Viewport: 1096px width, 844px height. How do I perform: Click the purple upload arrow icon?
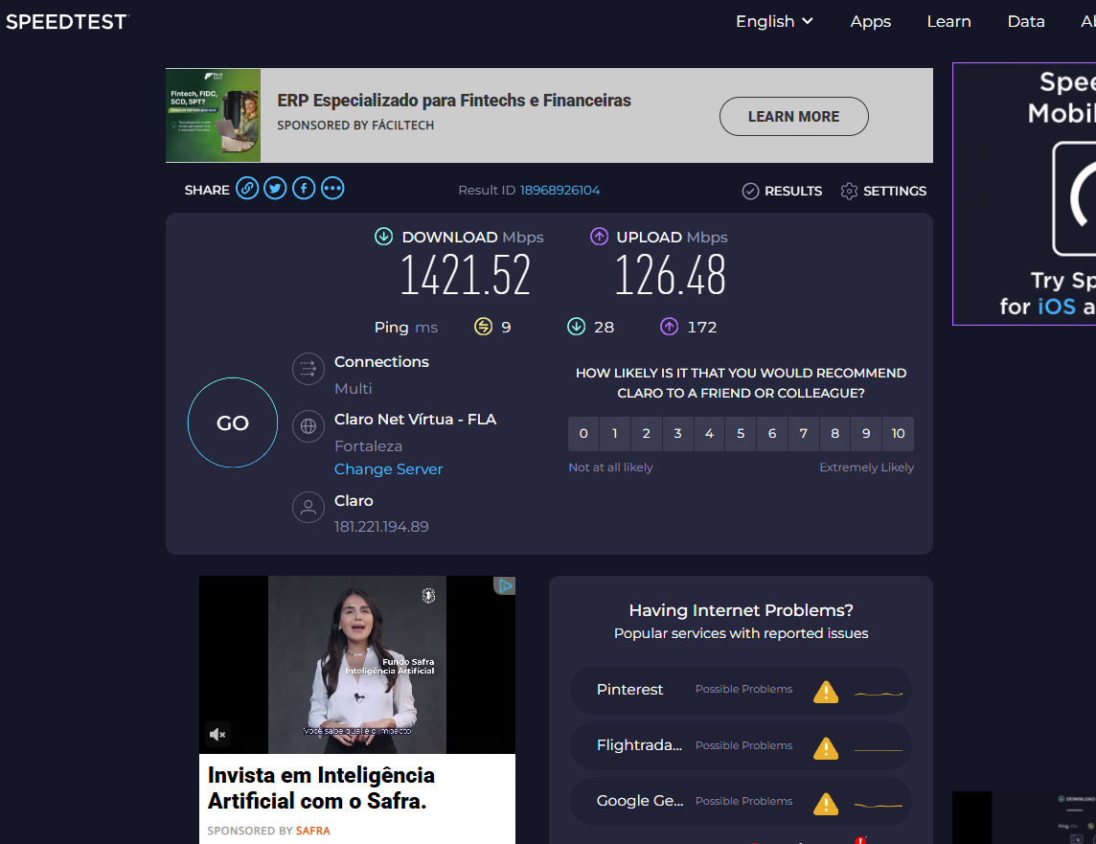click(x=599, y=236)
